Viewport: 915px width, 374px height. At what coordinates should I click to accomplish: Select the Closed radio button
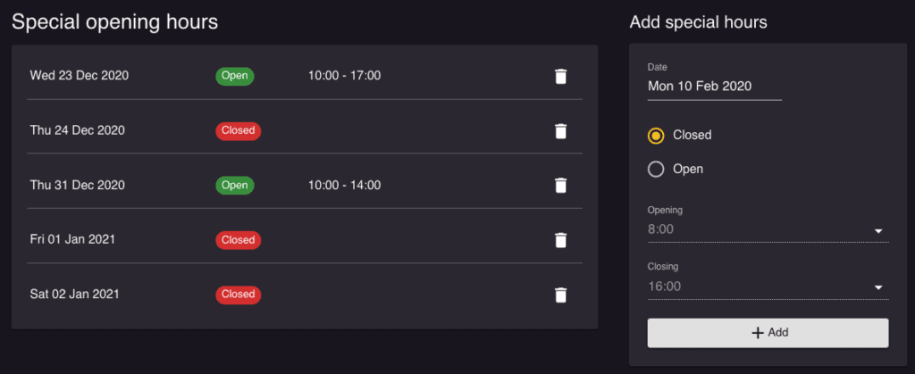pos(656,135)
